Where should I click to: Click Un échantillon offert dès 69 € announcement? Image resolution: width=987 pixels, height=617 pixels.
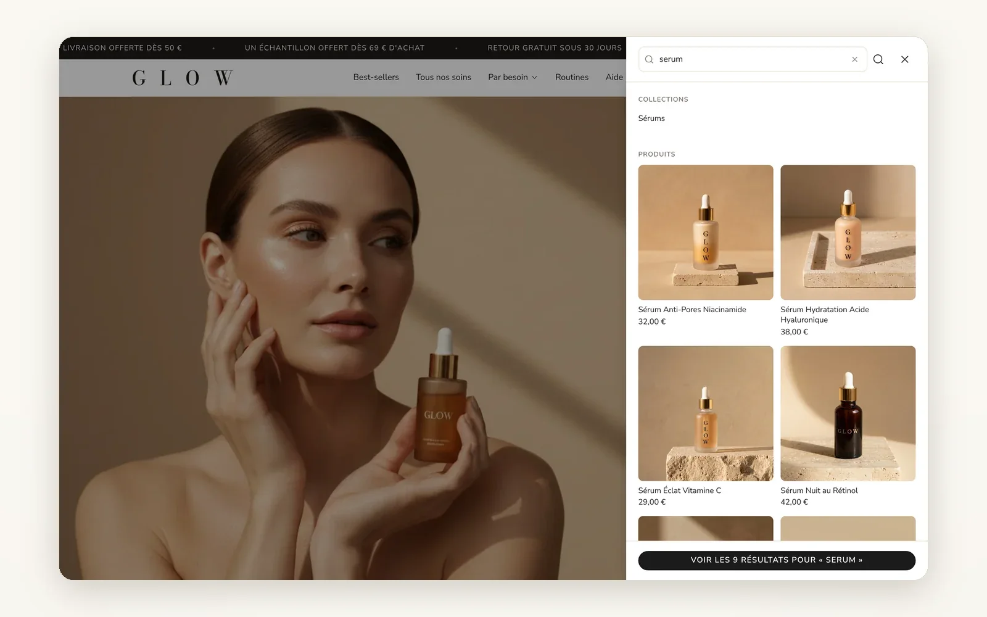(334, 48)
